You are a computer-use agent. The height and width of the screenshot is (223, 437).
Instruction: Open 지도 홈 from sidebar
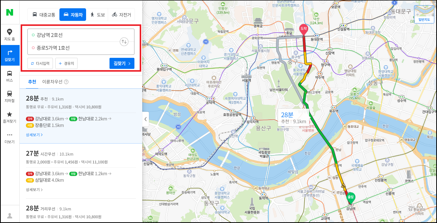10,35
